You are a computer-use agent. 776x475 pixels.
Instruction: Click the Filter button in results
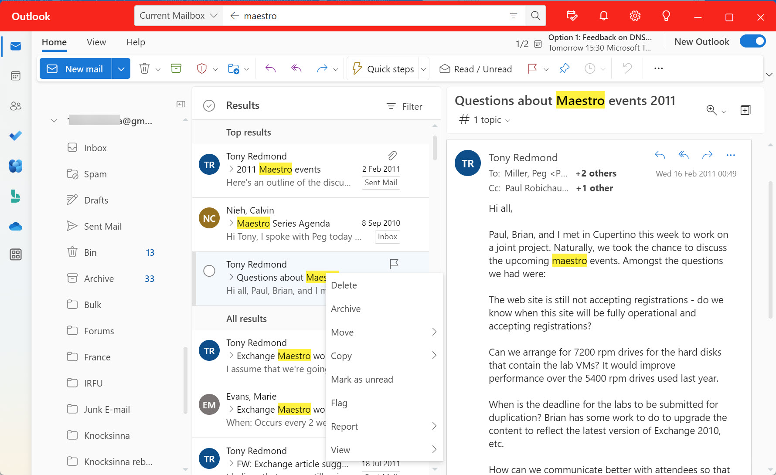click(405, 106)
